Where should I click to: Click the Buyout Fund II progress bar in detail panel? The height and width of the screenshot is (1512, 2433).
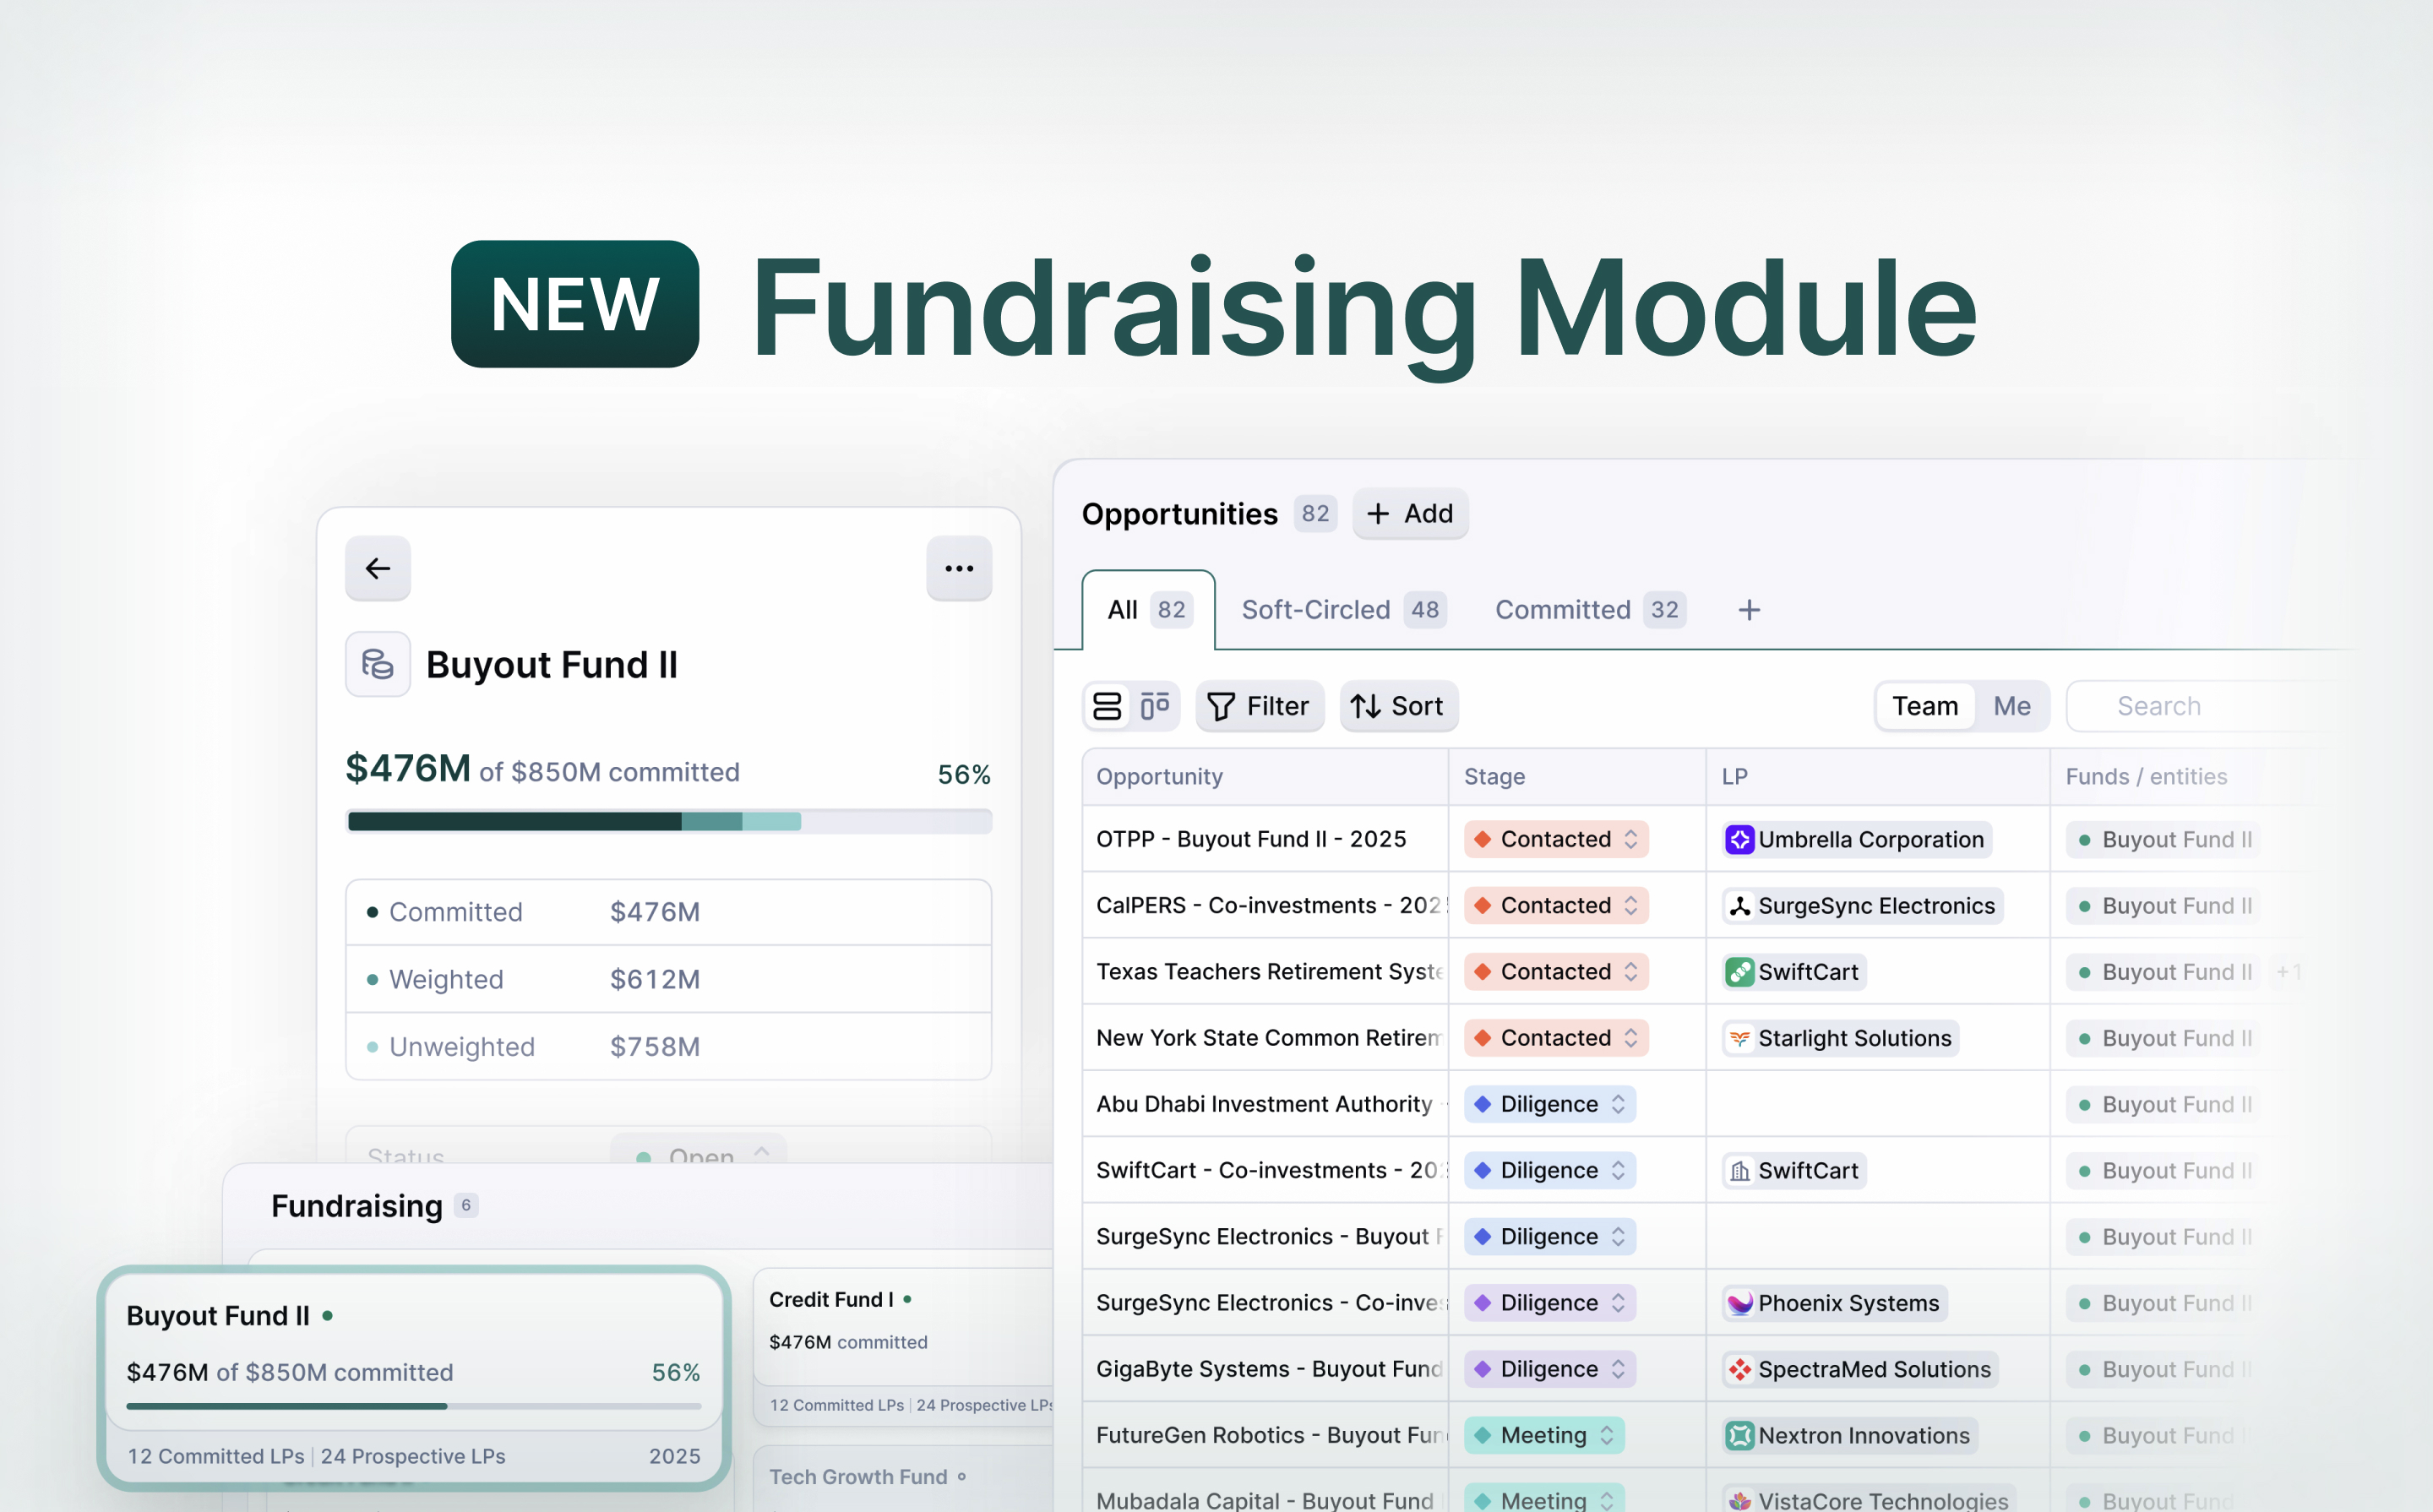(x=668, y=822)
